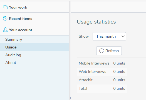Collapse sidebar with the small splitter arrow
This screenshot has width=146, height=100.
pos(70,98)
